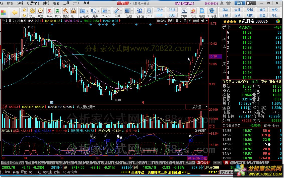284x178 pixels.
Task: Open the 扩展行情 menu
Action: click(33, 3)
